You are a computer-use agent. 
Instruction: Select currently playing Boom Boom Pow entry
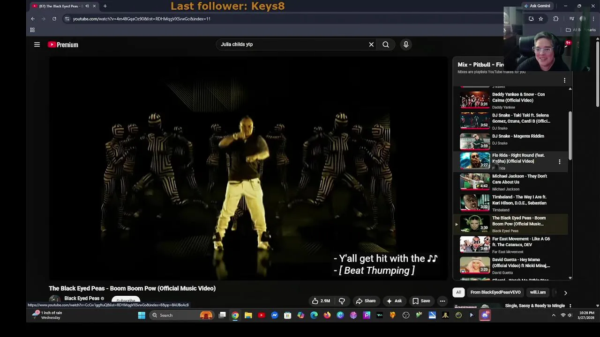click(x=511, y=224)
